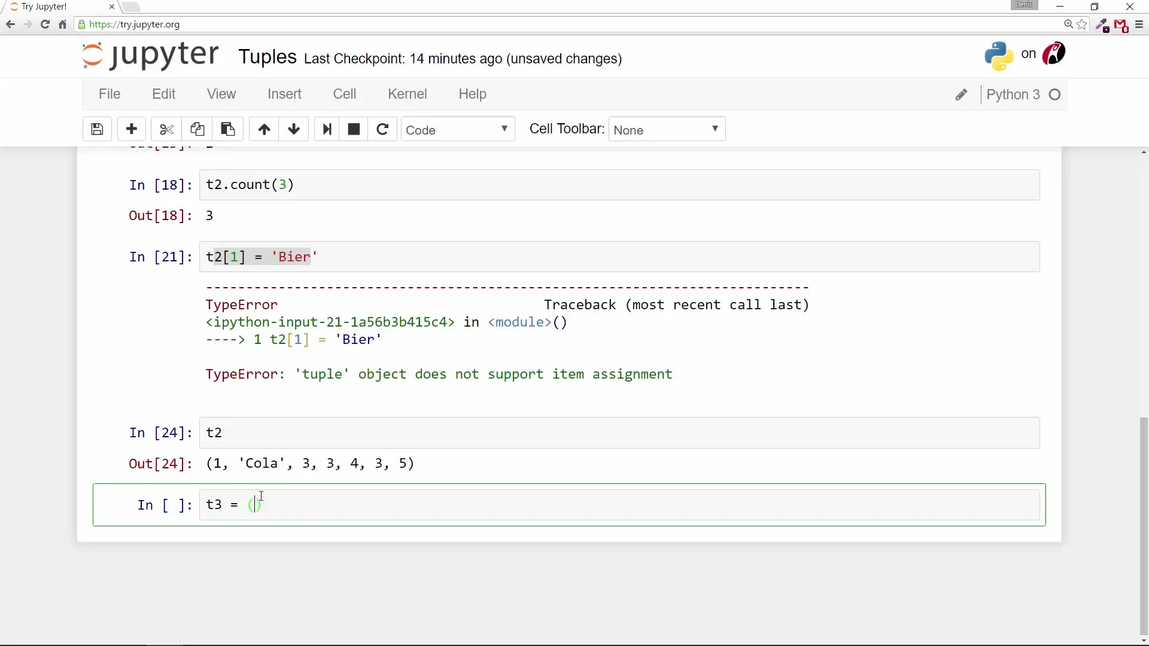Open the Kernel menu
The height and width of the screenshot is (646, 1149).
pyautogui.click(x=408, y=94)
